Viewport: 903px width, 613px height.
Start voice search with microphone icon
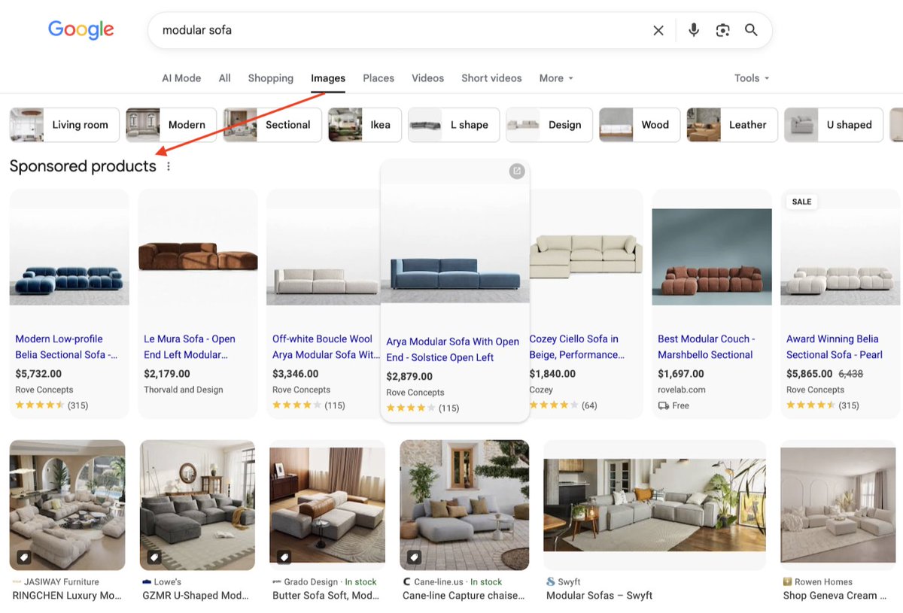(x=694, y=30)
